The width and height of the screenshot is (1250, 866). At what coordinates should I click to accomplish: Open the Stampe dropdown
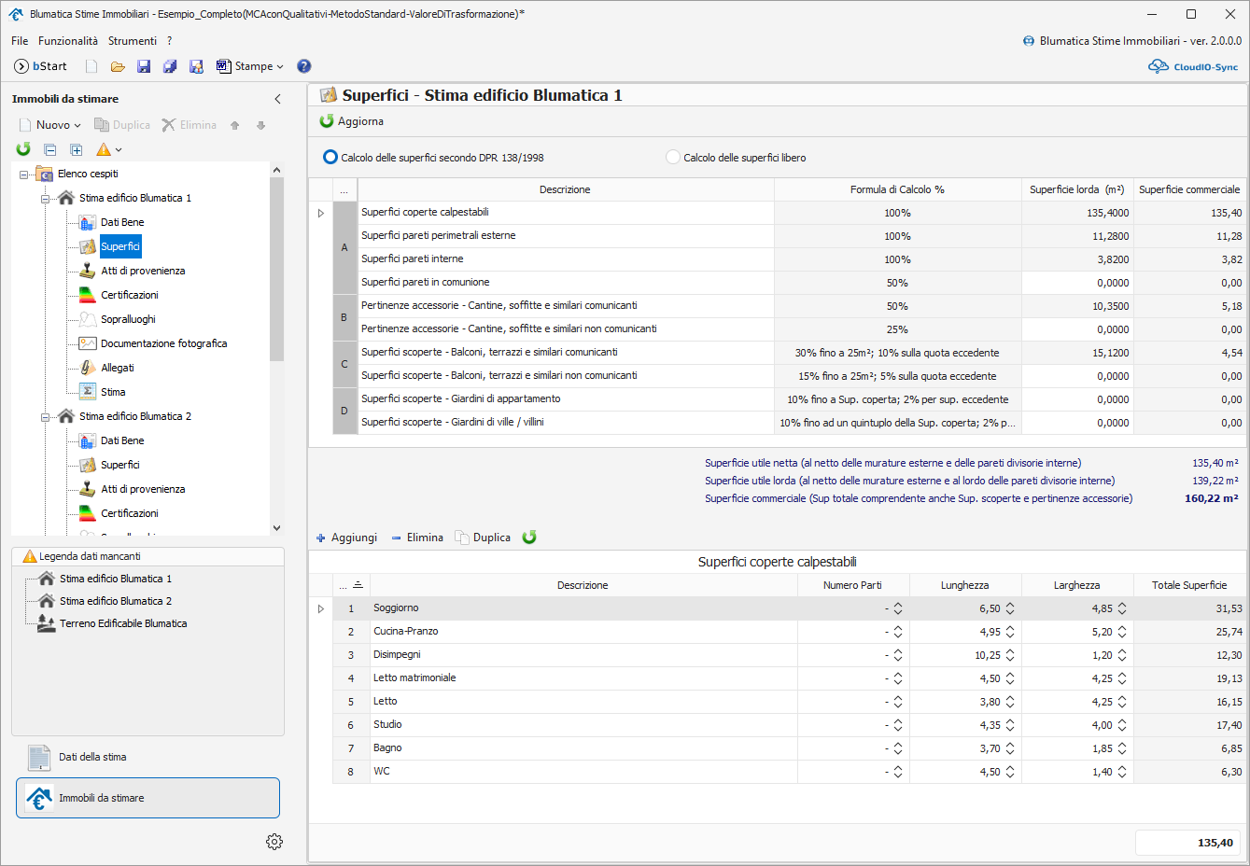[250, 66]
